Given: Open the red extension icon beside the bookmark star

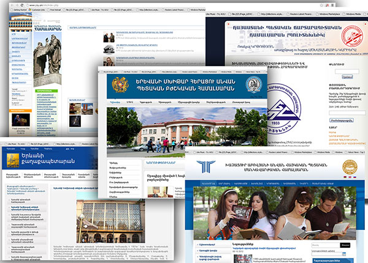Looking at the screenshot, I should (x=327, y=5).
